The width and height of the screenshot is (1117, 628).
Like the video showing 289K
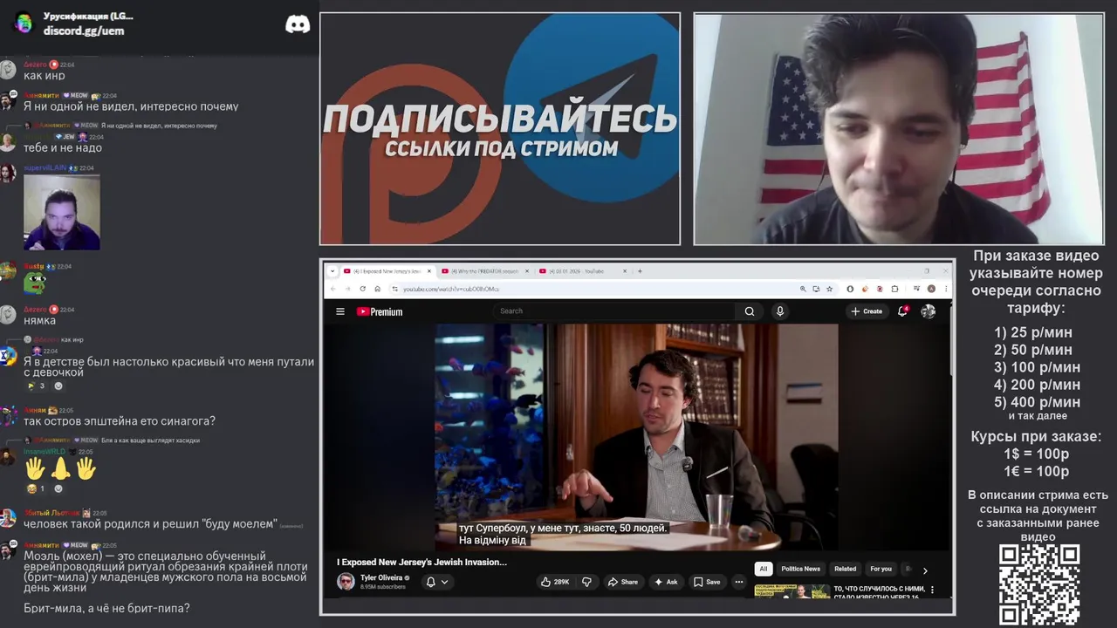(x=555, y=582)
